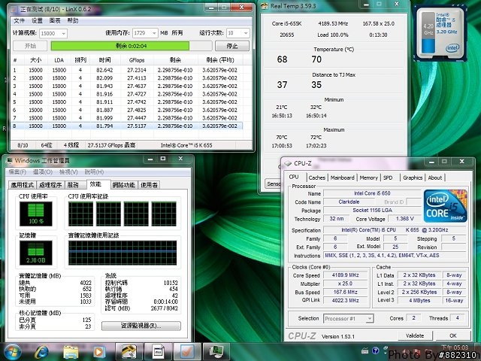This screenshot has width=481, height=361.
Task: Switch to the Mainboard tab in CPU-Z
Action: [343, 177]
